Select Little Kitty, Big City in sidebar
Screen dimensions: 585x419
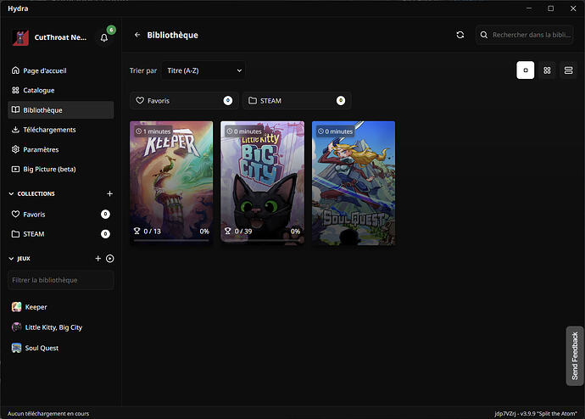click(61, 327)
